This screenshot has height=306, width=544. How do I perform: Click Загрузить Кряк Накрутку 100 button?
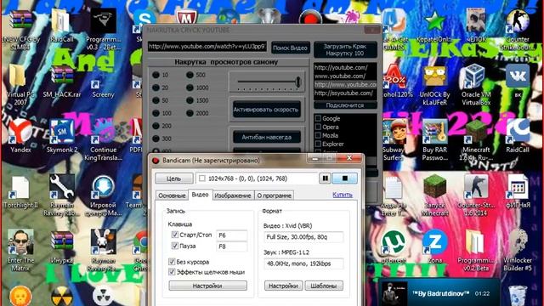pyautogui.click(x=345, y=49)
